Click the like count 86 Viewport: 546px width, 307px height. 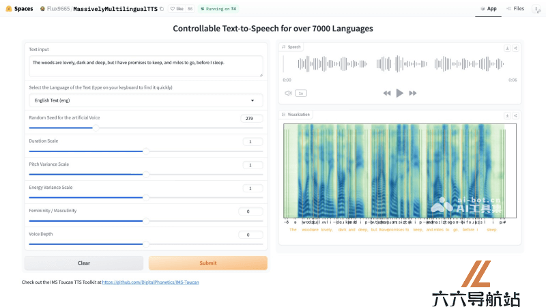point(190,9)
